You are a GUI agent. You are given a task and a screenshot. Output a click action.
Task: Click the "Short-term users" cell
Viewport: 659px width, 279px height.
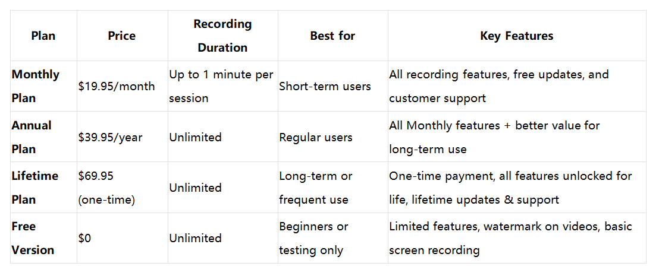pos(325,87)
